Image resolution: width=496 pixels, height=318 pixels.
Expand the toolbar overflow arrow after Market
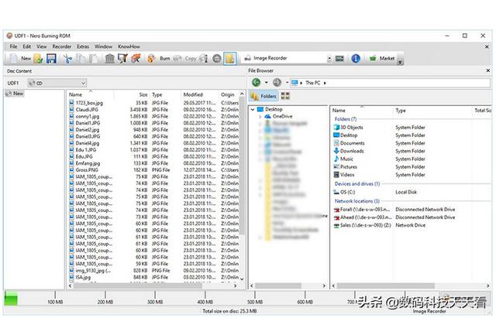[x=400, y=62]
